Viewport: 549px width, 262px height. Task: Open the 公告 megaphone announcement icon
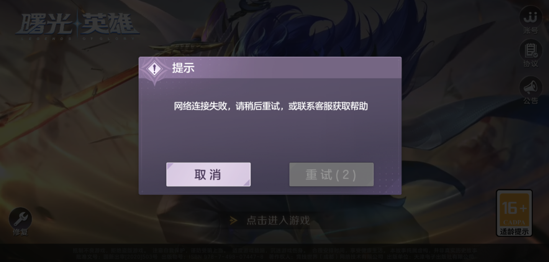pos(531,87)
